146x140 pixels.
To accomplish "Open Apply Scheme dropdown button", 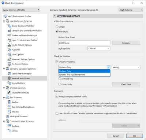I will tap(131, 10).
